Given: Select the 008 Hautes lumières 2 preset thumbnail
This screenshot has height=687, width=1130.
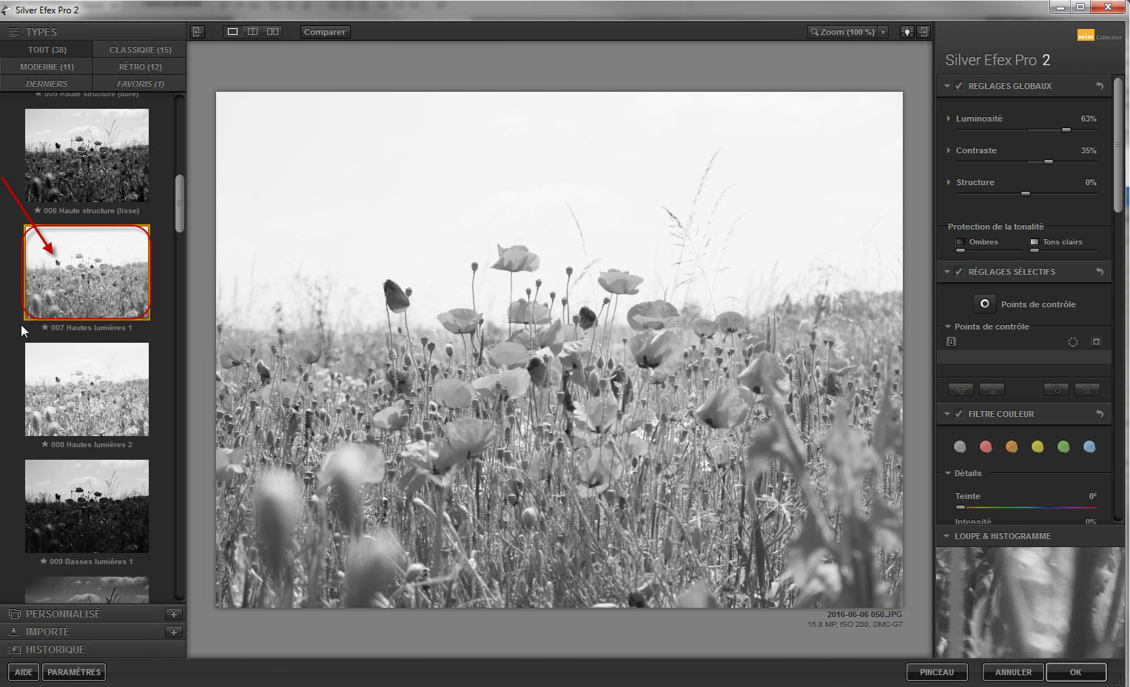Looking at the screenshot, I should 87,389.
